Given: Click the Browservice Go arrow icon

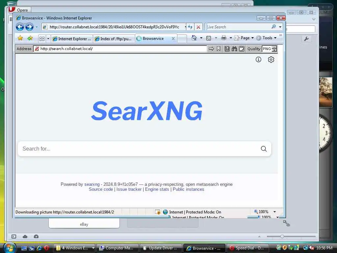Looking at the screenshot, I should click(212, 49).
